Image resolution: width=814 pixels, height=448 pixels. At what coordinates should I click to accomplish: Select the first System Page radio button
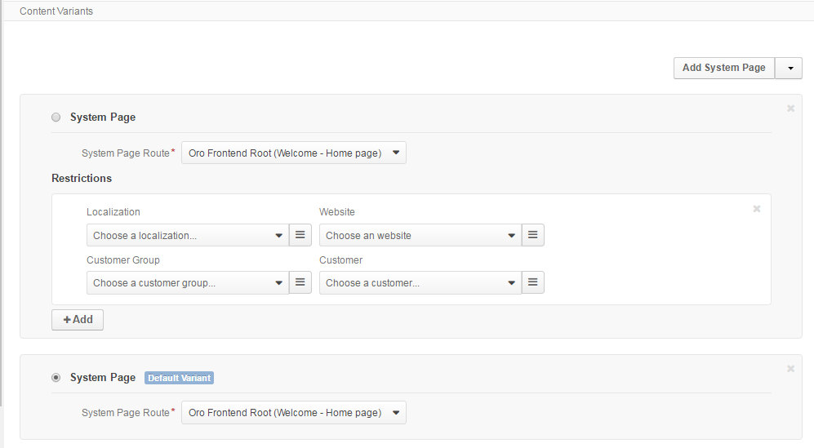pos(56,118)
